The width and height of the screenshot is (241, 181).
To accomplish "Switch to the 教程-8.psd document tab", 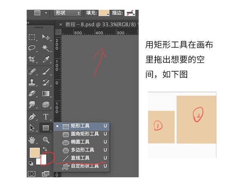I will [x=100, y=24].
